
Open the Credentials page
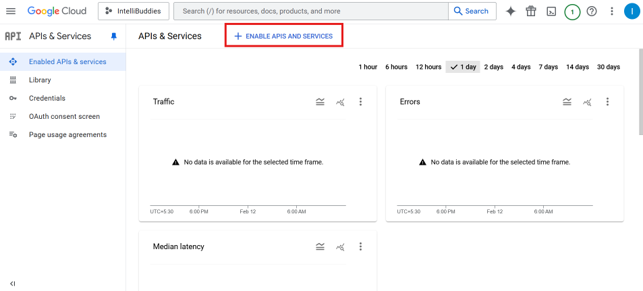pos(63,98)
